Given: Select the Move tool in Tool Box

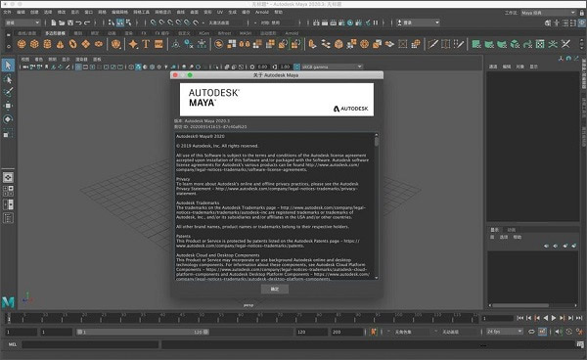Looking at the screenshot, I should tap(8, 106).
